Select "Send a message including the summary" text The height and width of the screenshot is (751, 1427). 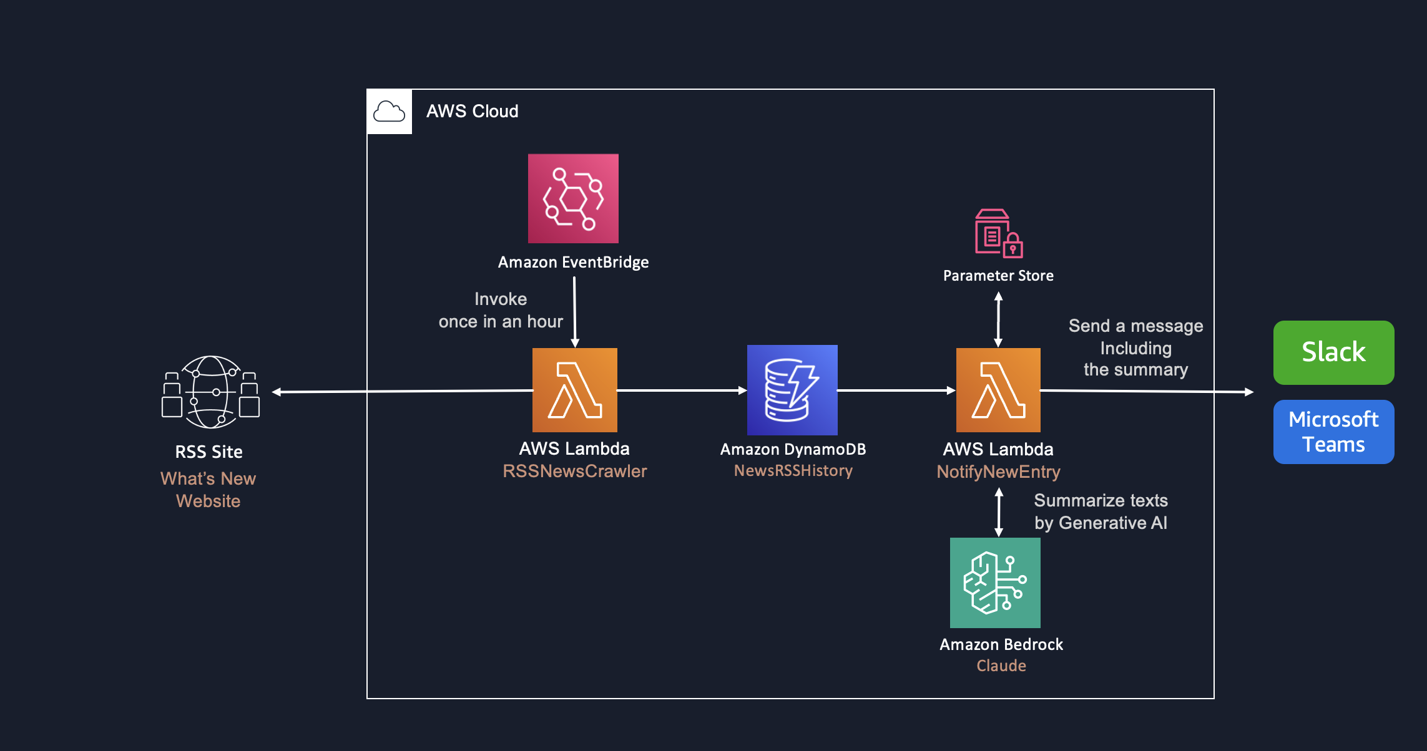click(1135, 347)
